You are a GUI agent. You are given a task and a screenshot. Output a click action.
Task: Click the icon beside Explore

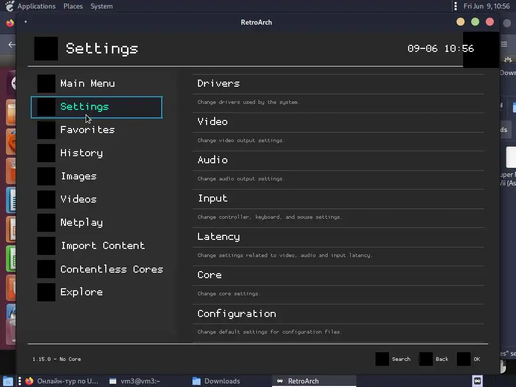pos(46,292)
